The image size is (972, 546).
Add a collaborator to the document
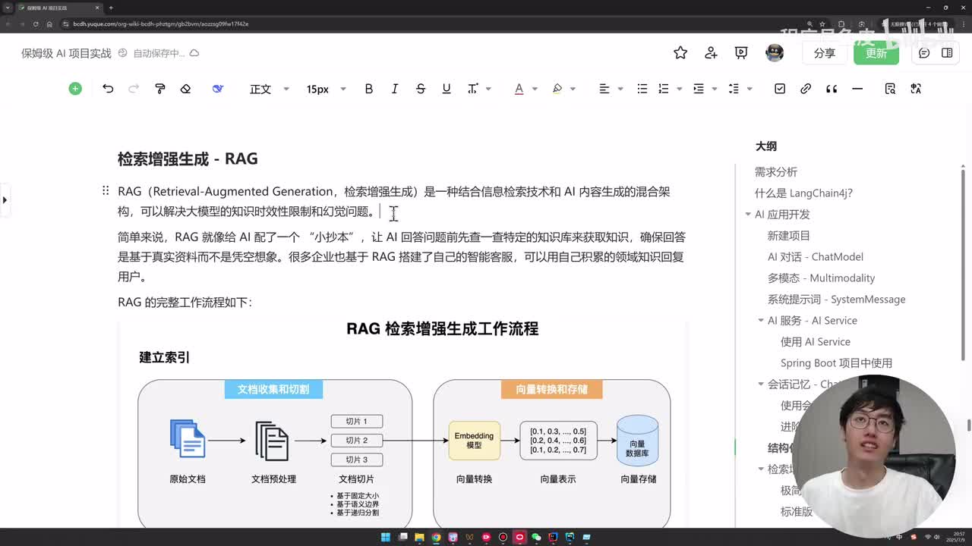coord(711,53)
